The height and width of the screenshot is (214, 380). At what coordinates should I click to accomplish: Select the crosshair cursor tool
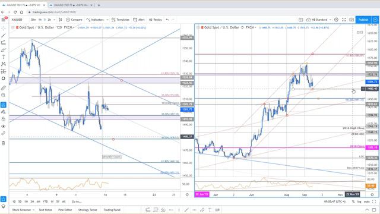tap(4, 29)
